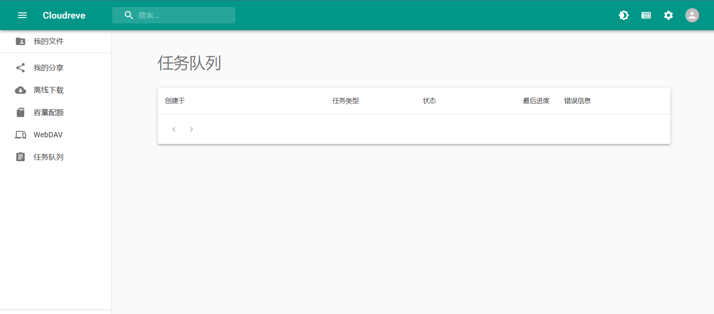Click the 最后进度 column header
This screenshot has height=314, width=714.
[536, 101]
